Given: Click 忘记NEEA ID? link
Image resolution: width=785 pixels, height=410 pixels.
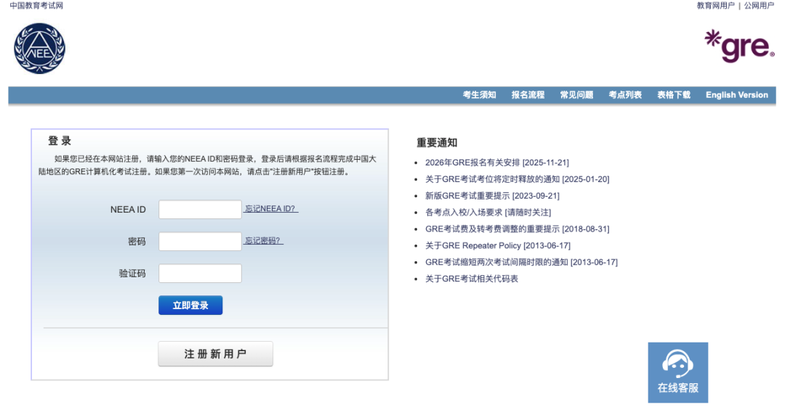Looking at the screenshot, I should point(270,208).
